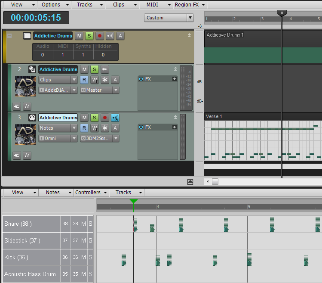Click the Addictive Drums thumbnail on track 2
This screenshot has width=322, height=283.
(25, 86)
